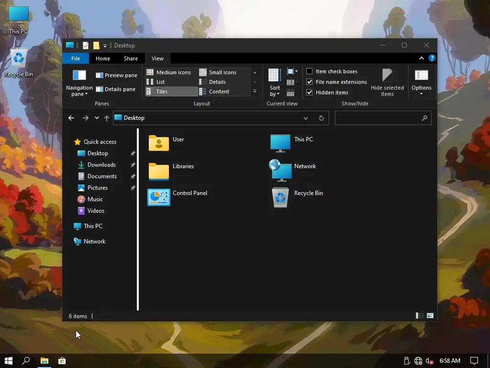The width and height of the screenshot is (490, 368).
Task: Open Videos in the sidebar
Action: [x=91, y=211]
